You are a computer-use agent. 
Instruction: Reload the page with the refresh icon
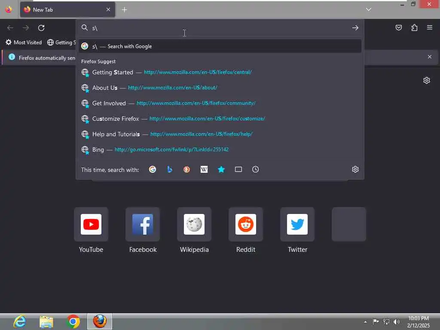click(x=41, y=28)
